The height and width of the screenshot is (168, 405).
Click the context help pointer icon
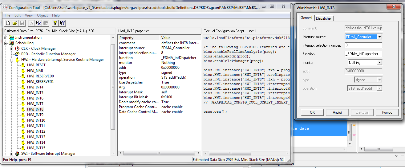coord(62,23)
